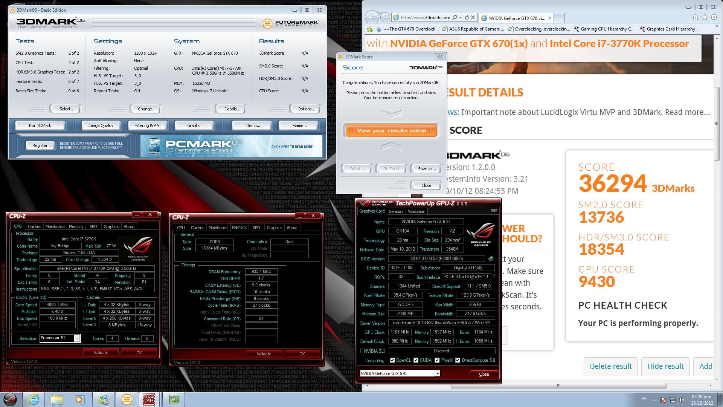Refresh the 3dmark.com page
This screenshot has height=407, width=723.
tap(467, 17)
